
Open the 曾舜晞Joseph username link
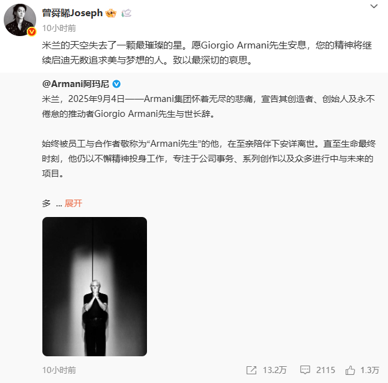72,13
